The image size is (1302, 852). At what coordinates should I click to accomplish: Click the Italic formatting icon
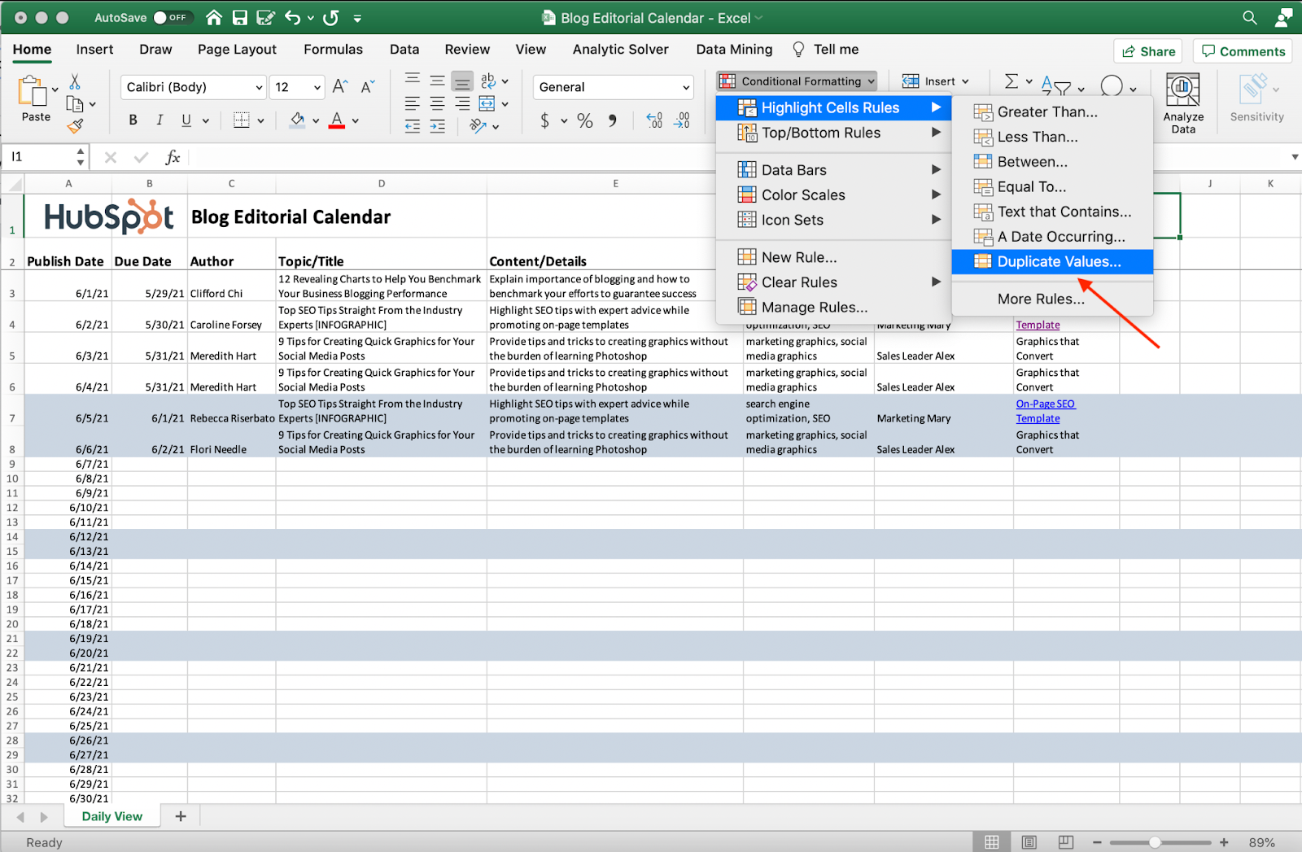pos(159,120)
